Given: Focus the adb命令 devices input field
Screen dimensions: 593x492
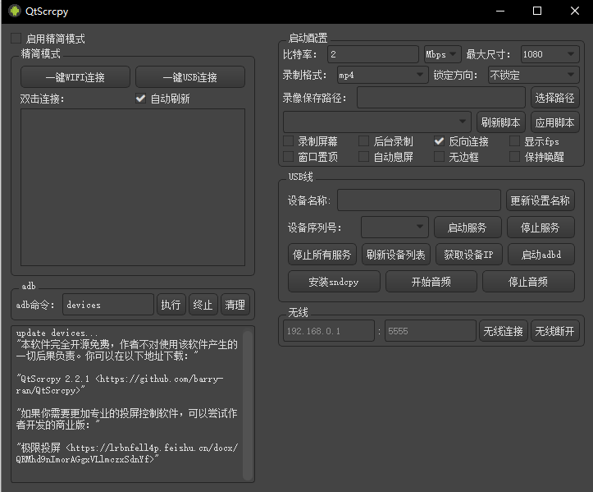Looking at the screenshot, I should click(108, 304).
